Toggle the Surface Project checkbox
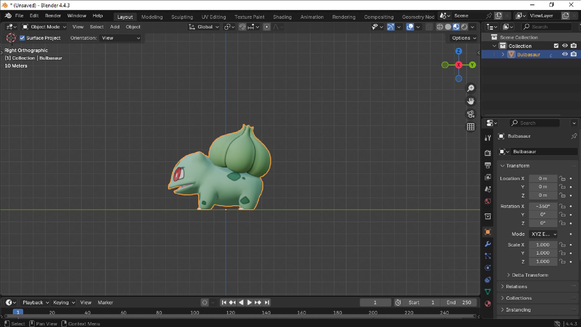This screenshot has width=581, height=327. point(22,38)
